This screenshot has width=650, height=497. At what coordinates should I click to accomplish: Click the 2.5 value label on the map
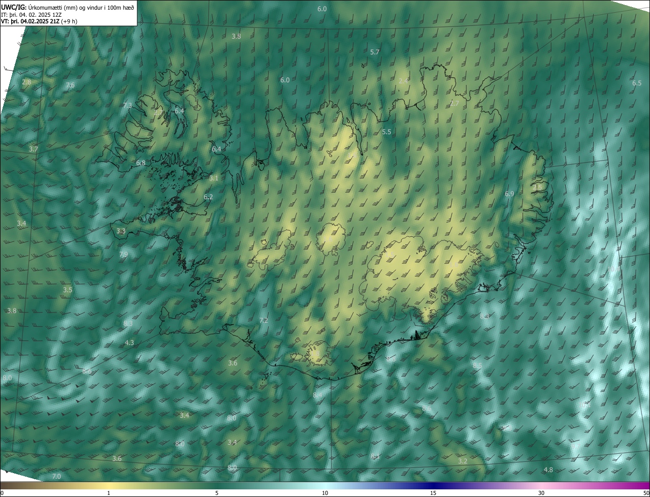538,187
